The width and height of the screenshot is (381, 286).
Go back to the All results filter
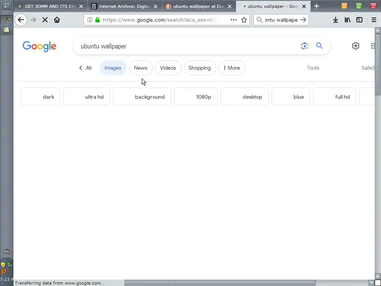[x=86, y=68]
